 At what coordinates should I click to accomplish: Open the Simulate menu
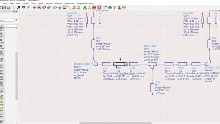49,3
